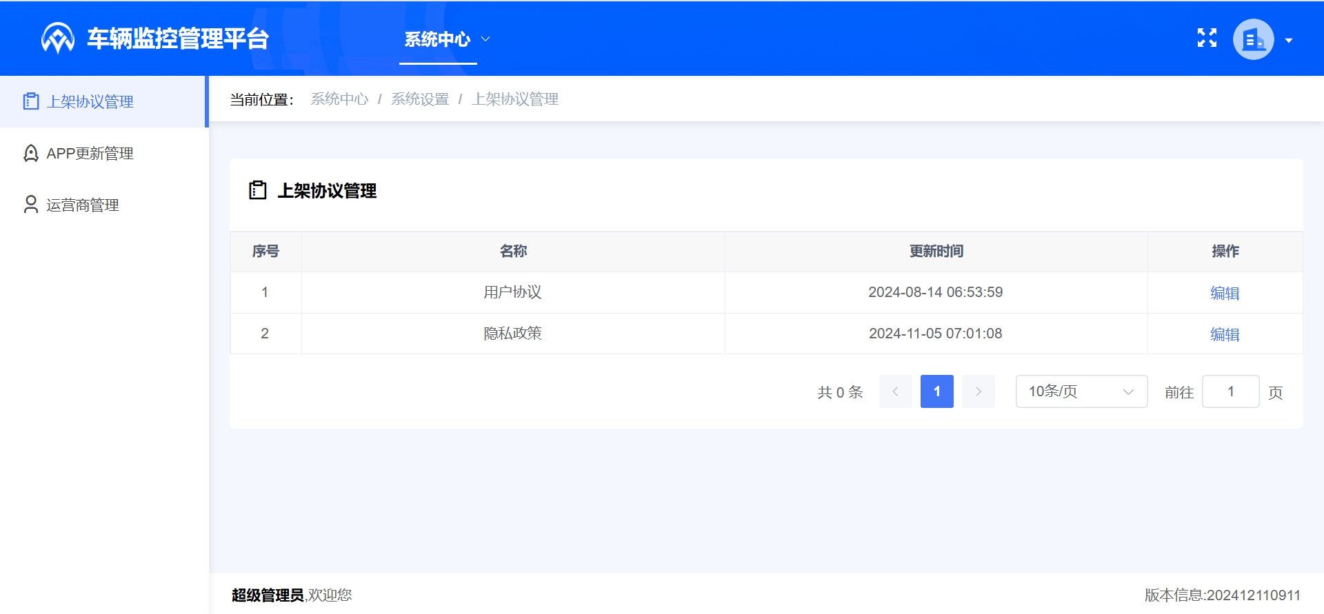This screenshot has height=614, width=1324.
Task: Click the 隐私政策 name cell
Action: [x=512, y=334]
